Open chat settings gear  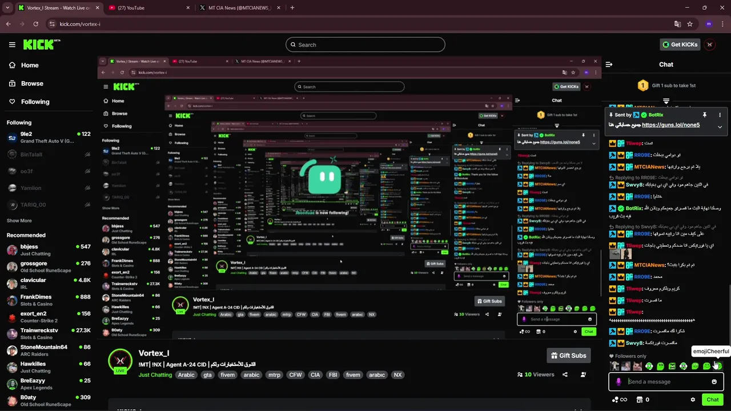coord(693,400)
